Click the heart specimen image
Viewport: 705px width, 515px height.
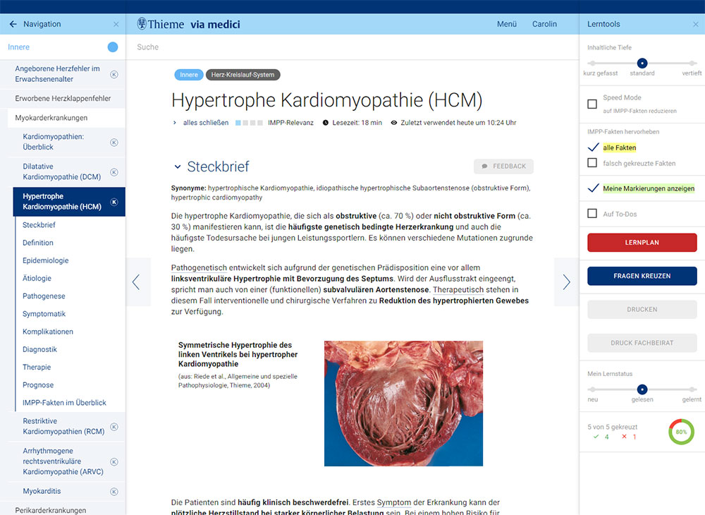point(403,403)
